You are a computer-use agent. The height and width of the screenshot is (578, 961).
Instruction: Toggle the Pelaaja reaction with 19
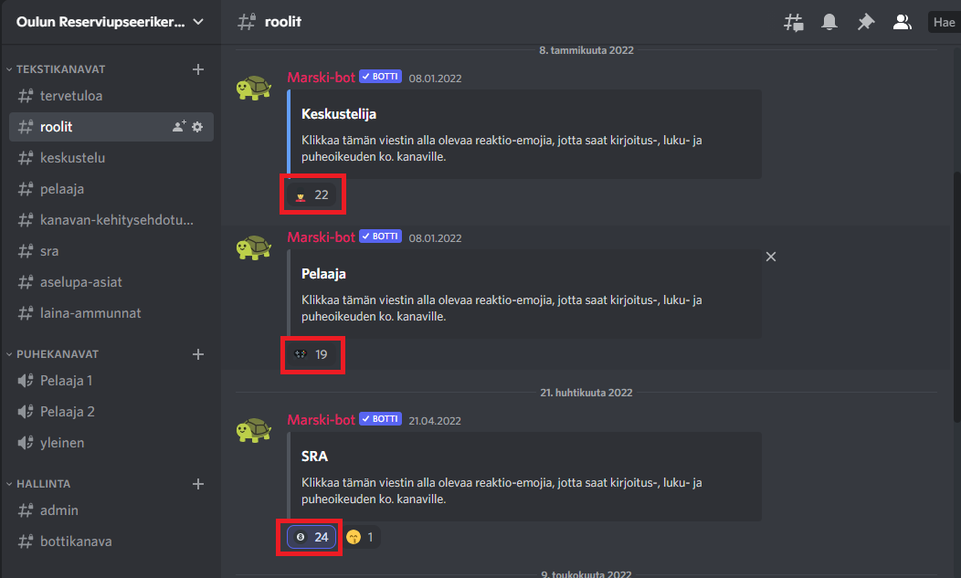[x=312, y=354]
